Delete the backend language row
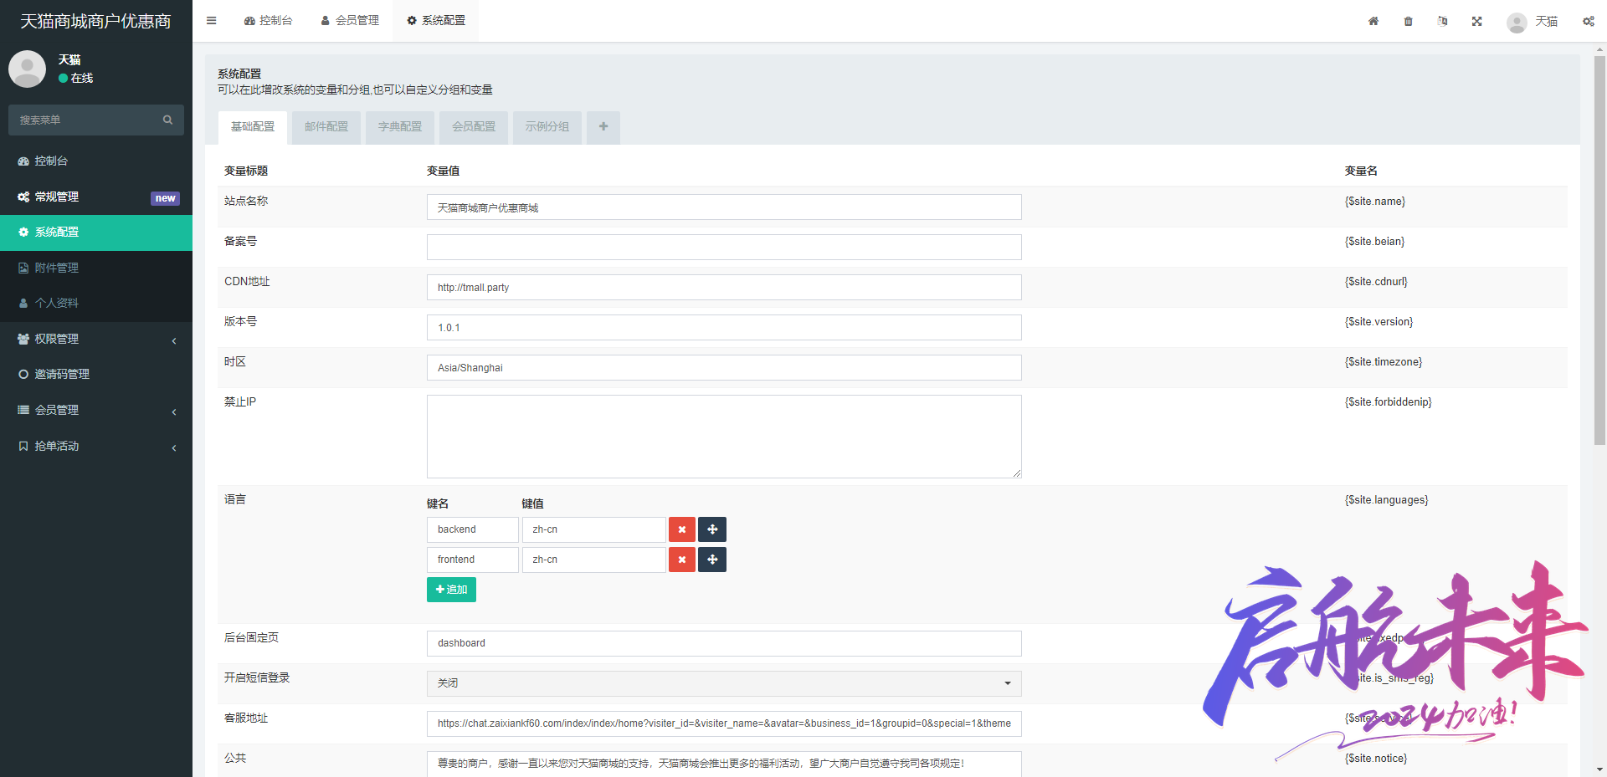 [x=682, y=529]
